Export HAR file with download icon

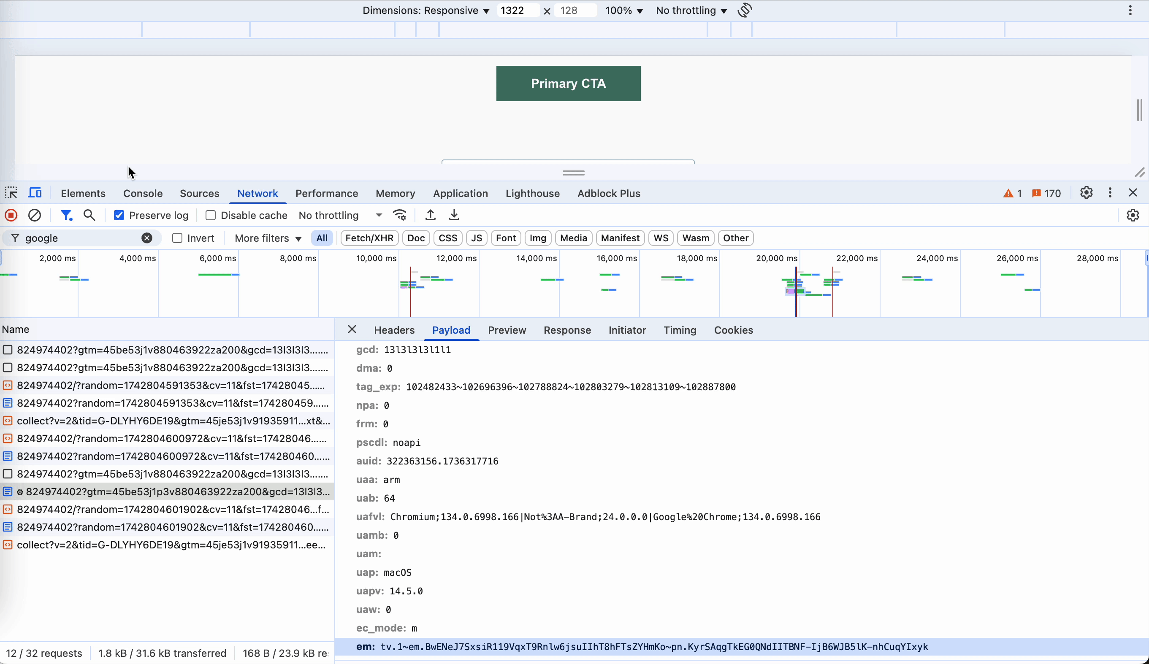(x=454, y=215)
